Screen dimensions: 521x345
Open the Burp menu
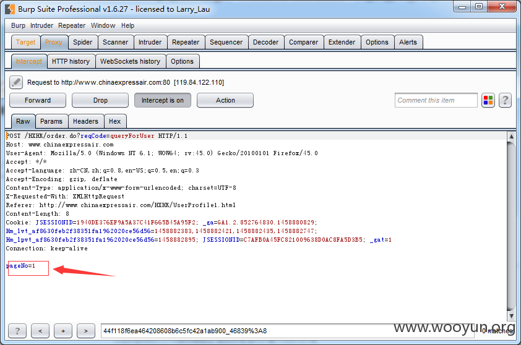[19, 25]
